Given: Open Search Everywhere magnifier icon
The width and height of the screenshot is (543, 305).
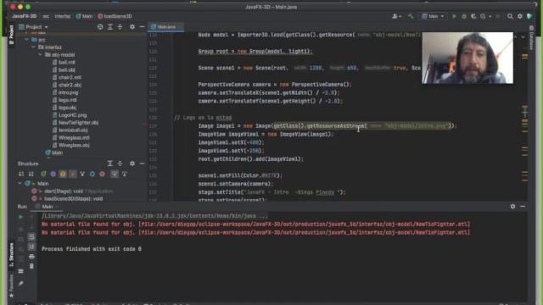Looking at the screenshot, I should pyautogui.click(x=510, y=16).
